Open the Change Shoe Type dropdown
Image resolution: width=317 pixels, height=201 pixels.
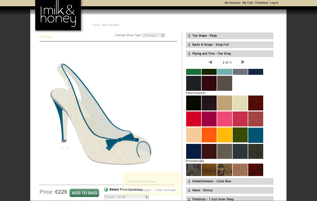point(154,35)
